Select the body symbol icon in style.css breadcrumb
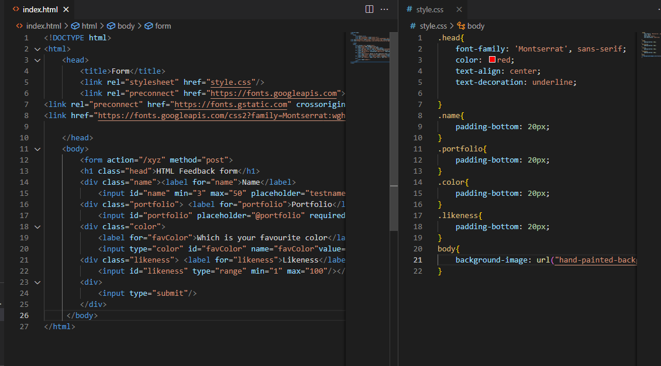Viewport: 661px width, 366px height. (x=462, y=26)
